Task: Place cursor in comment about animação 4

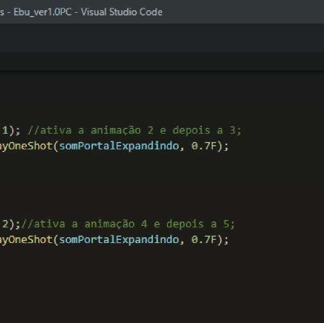Action: point(128,224)
